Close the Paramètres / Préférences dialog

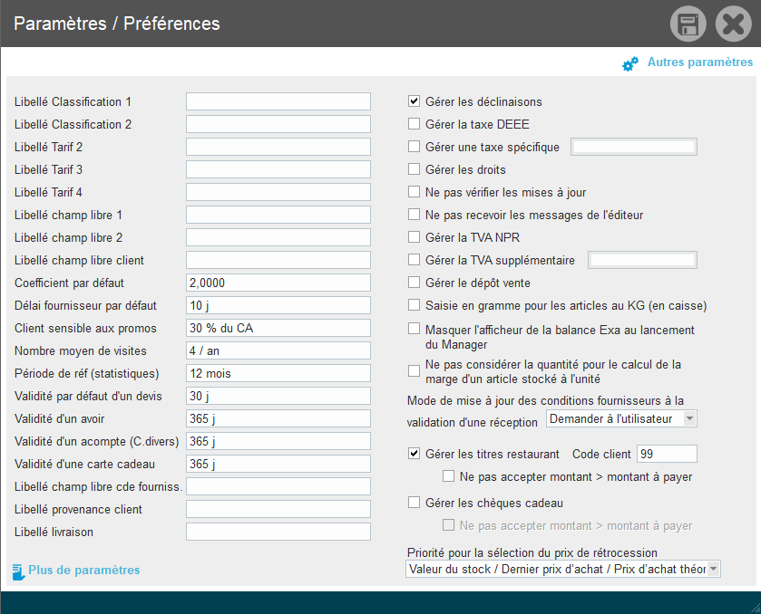[x=733, y=24]
